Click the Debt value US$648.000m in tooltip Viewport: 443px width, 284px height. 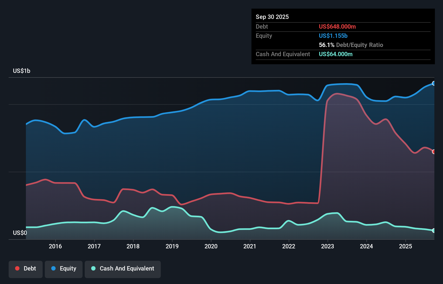click(337, 26)
